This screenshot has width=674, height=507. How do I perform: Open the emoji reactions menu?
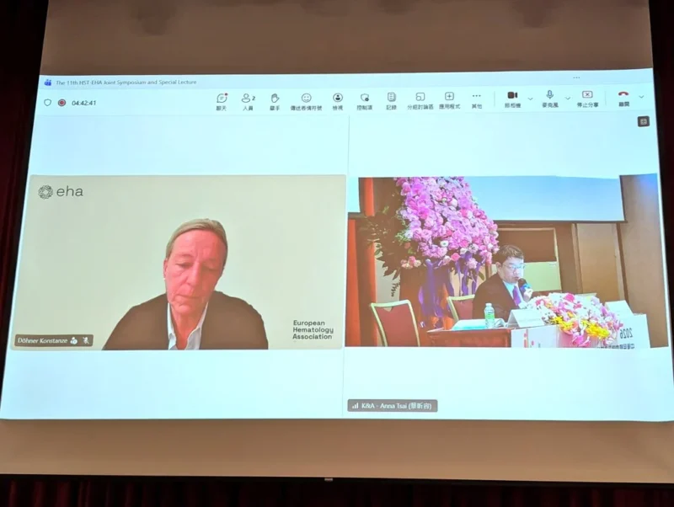[307, 99]
